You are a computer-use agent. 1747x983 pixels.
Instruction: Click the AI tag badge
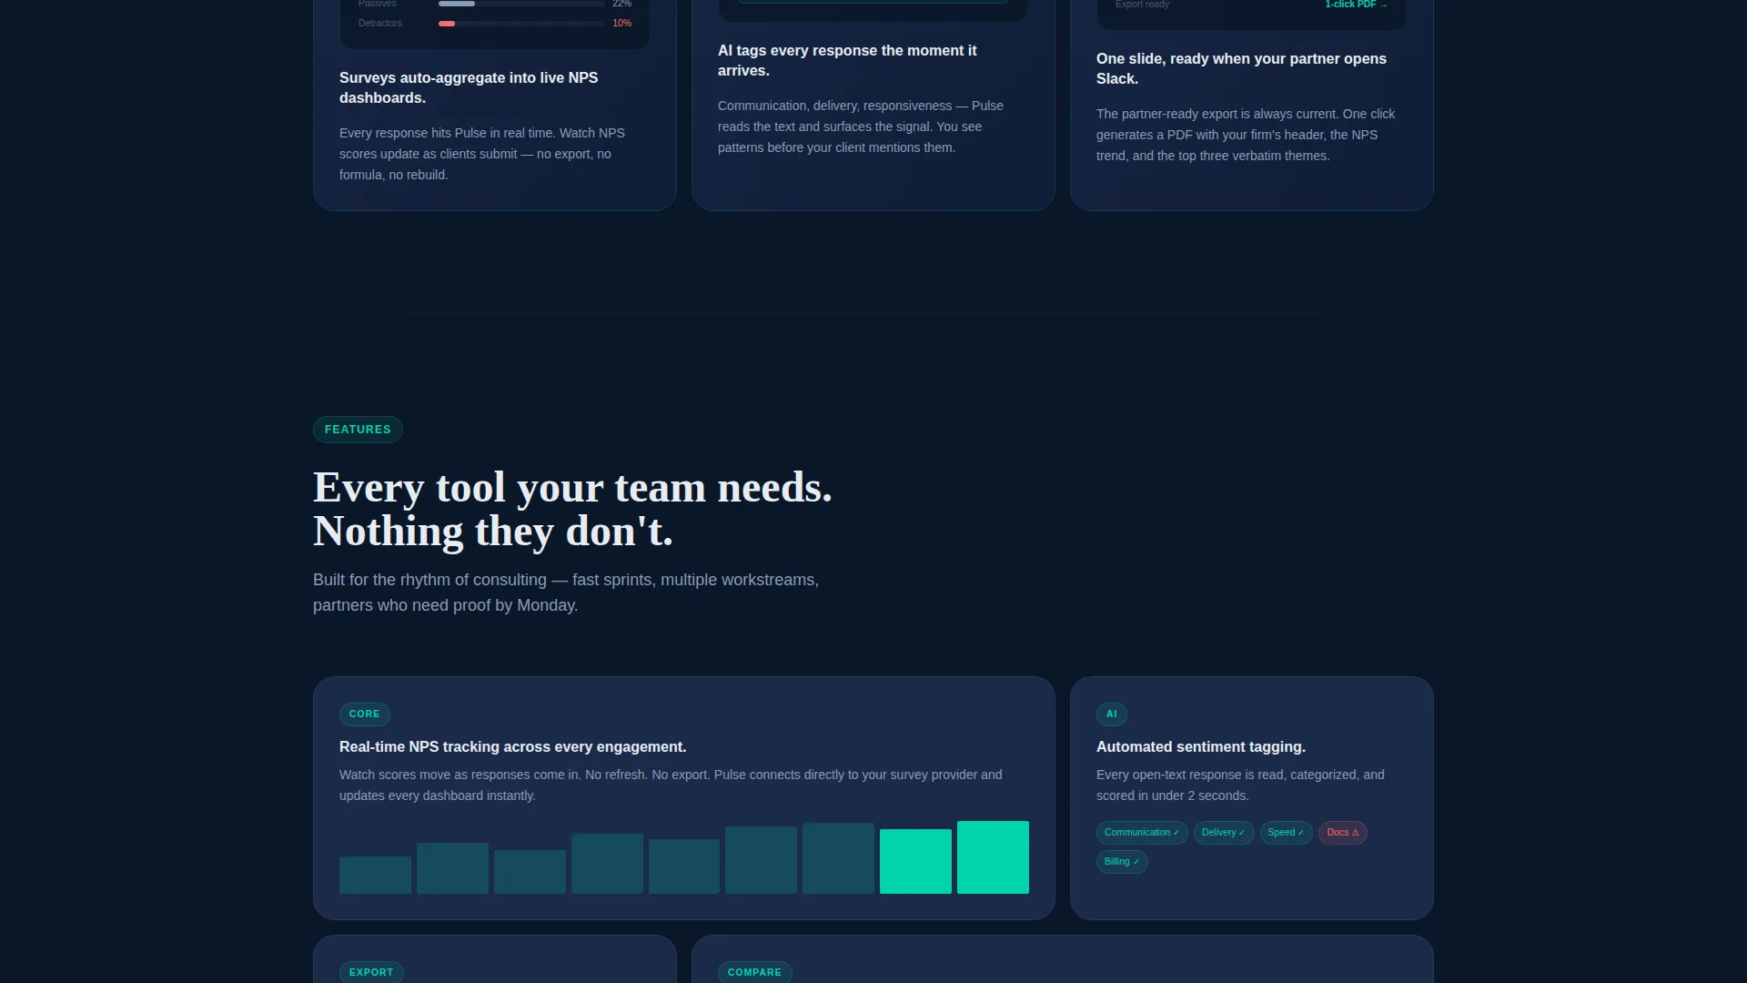1111,714
